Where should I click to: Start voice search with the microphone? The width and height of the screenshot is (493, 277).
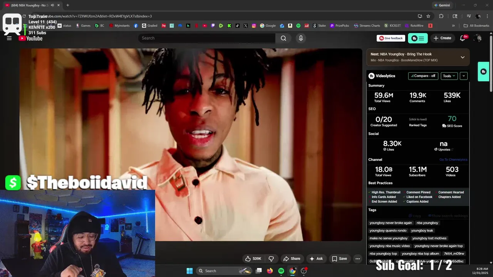tap(301, 38)
